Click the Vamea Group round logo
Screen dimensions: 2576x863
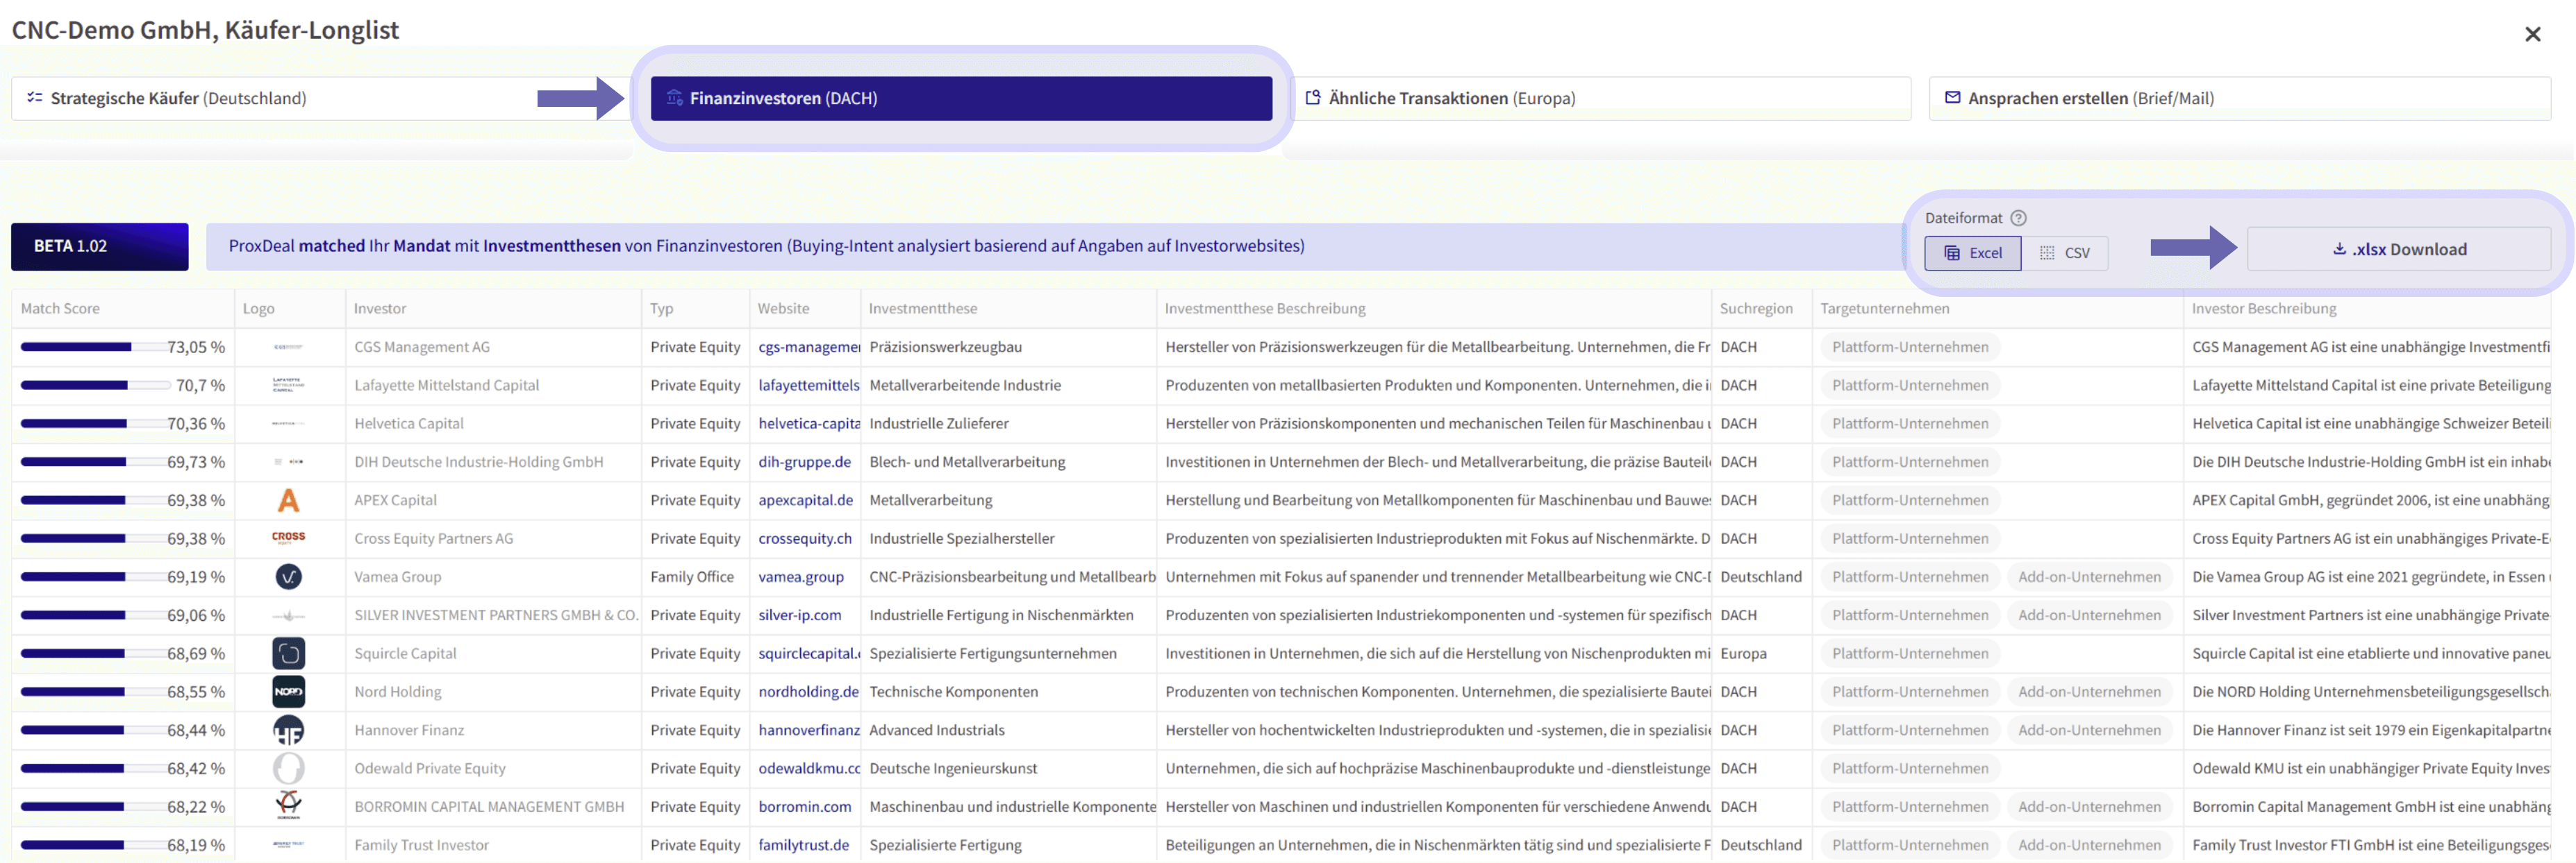[288, 577]
